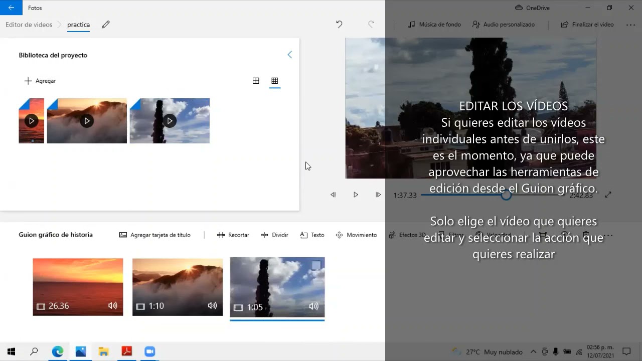Switch library to medium grid view

[256, 81]
